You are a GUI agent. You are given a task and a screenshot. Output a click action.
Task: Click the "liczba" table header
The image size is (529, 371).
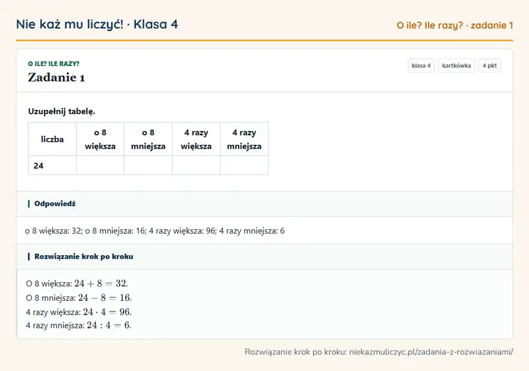(52, 139)
